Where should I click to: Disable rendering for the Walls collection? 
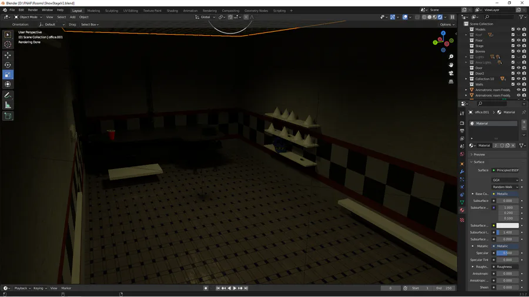524,85
